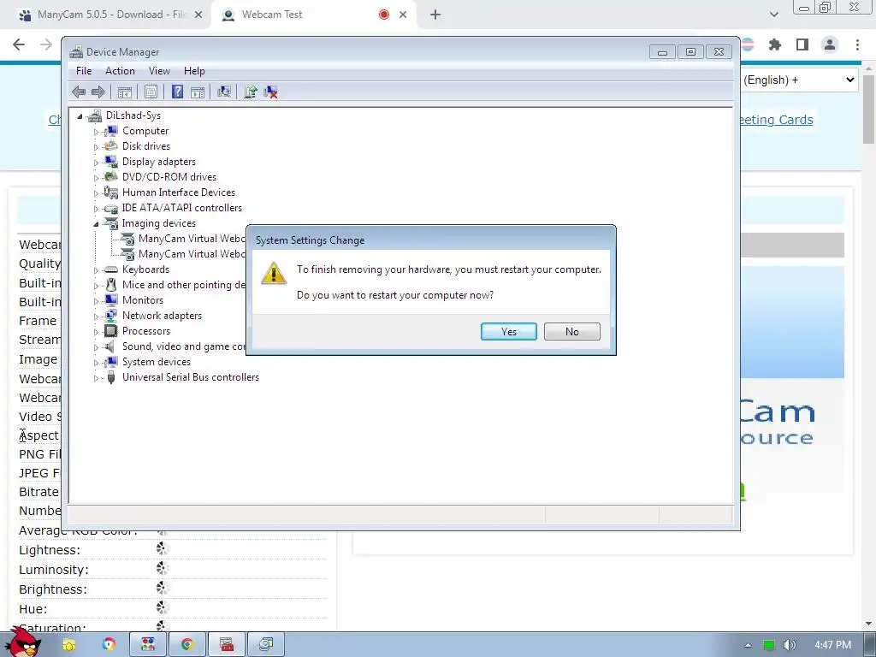Select IDE ATA/ATAPI controllers tree item

coord(182,208)
